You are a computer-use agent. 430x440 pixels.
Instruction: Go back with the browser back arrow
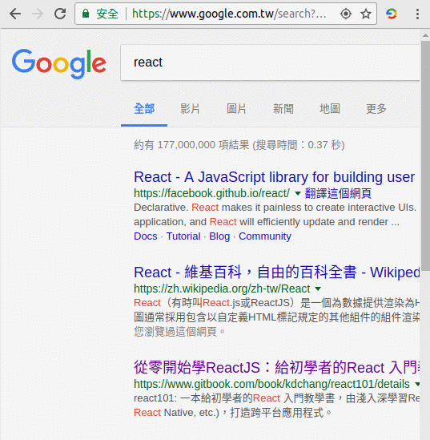click(x=15, y=14)
